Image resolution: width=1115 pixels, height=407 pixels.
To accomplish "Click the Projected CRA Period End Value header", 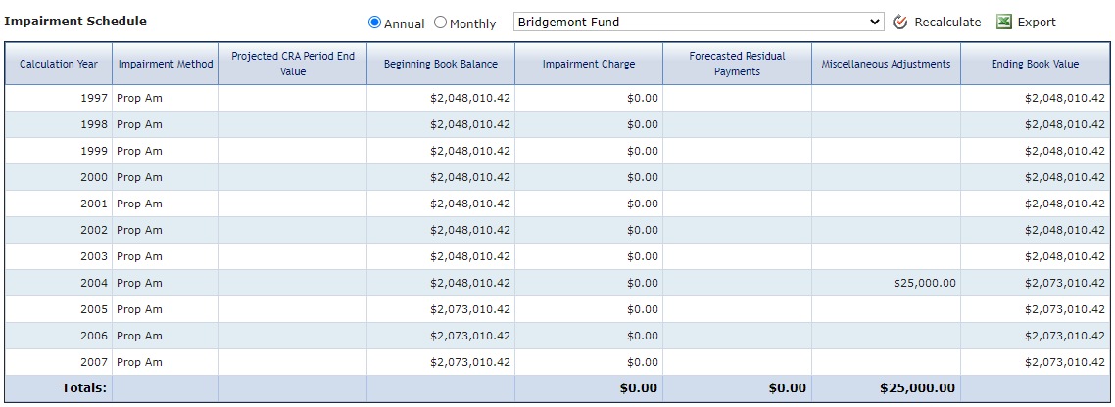I will (293, 64).
